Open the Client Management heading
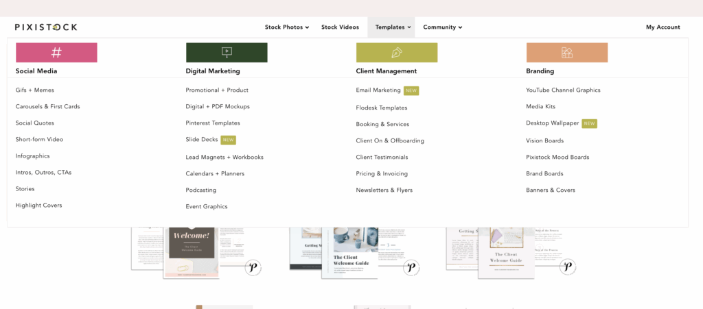The height and width of the screenshot is (309, 703). pos(387,71)
